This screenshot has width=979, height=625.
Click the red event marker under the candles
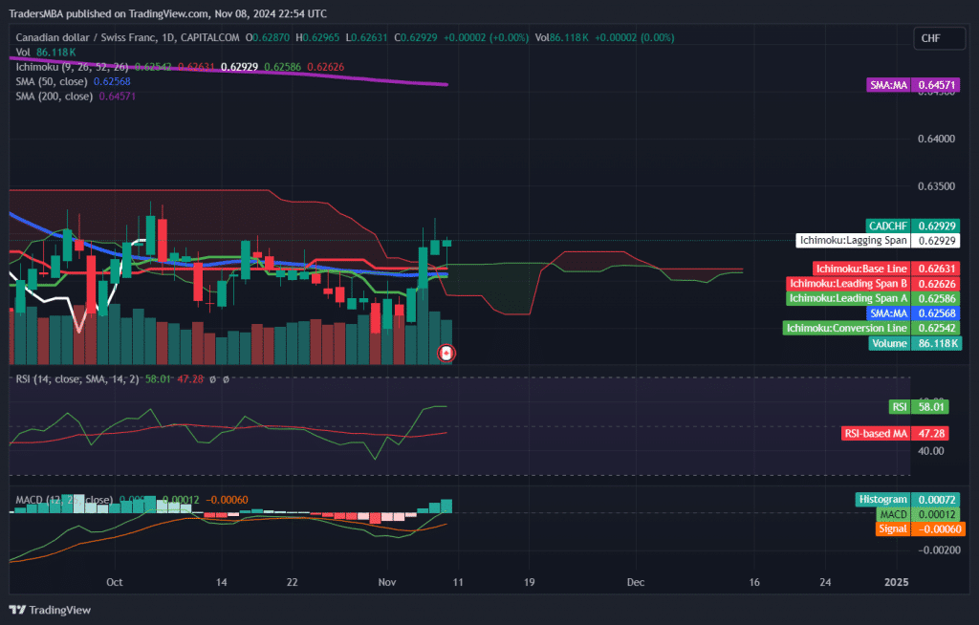click(x=446, y=354)
